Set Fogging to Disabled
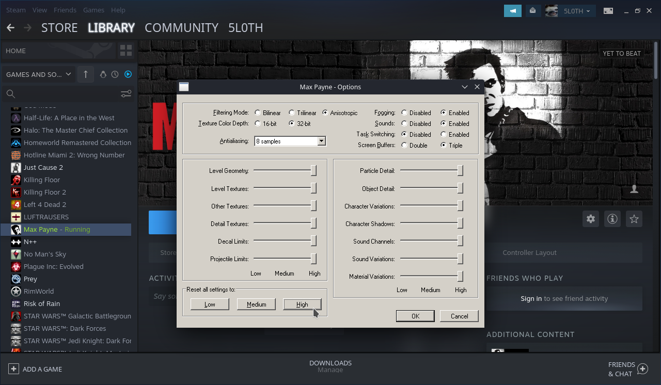 404,113
